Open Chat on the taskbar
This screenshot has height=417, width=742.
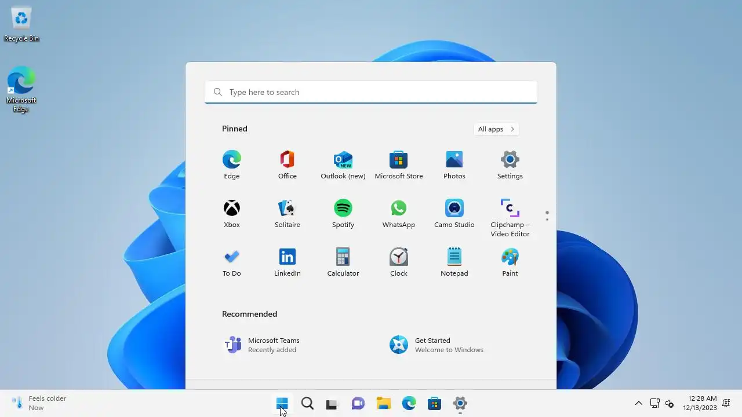pos(358,403)
